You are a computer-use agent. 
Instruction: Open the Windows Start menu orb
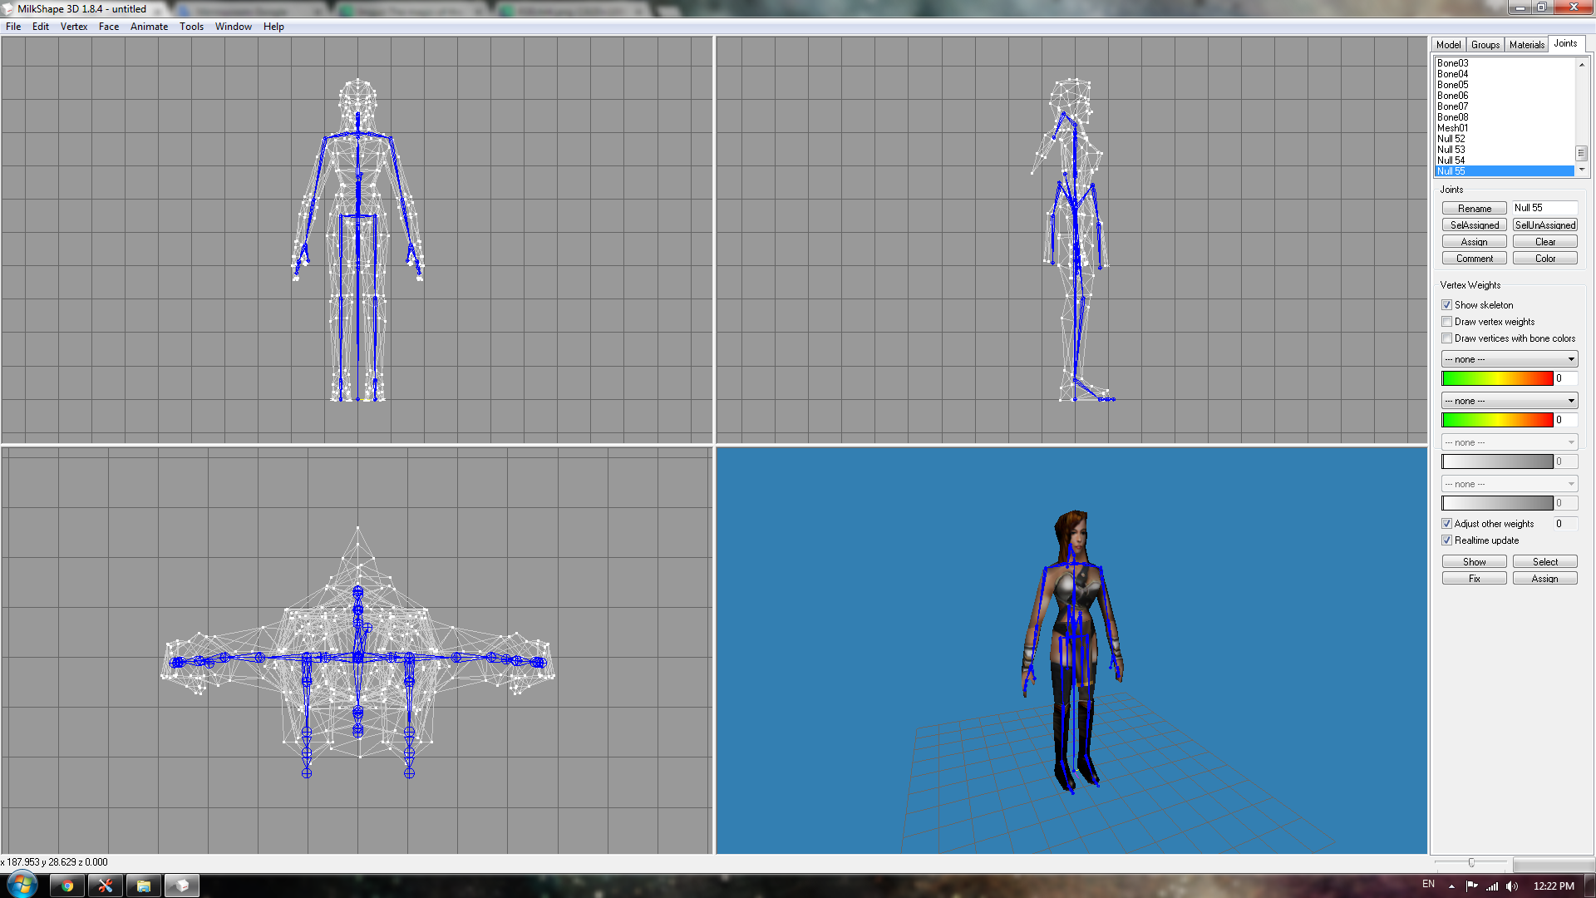22,885
